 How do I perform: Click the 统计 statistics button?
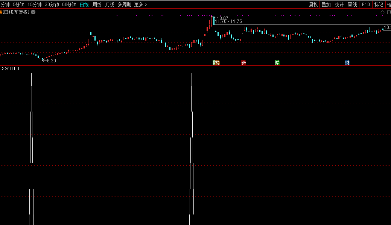tap(339, 5)
